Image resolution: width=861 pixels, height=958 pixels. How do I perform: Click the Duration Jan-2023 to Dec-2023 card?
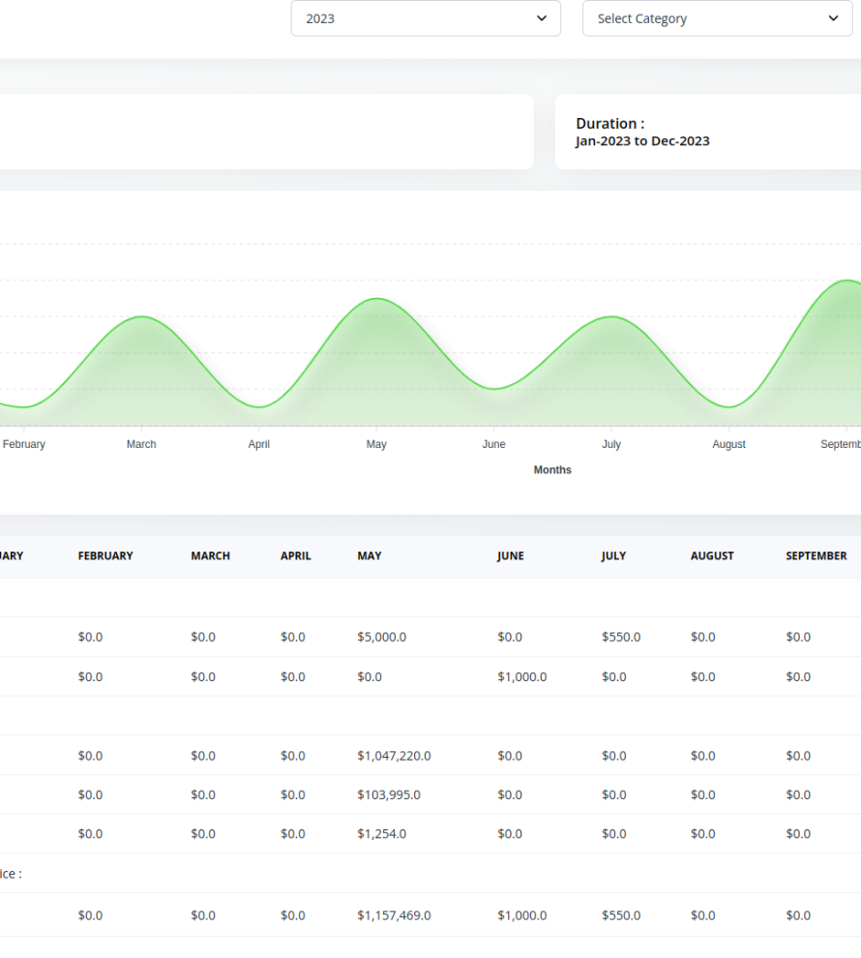pyautogui.click(x=706, y=132)
